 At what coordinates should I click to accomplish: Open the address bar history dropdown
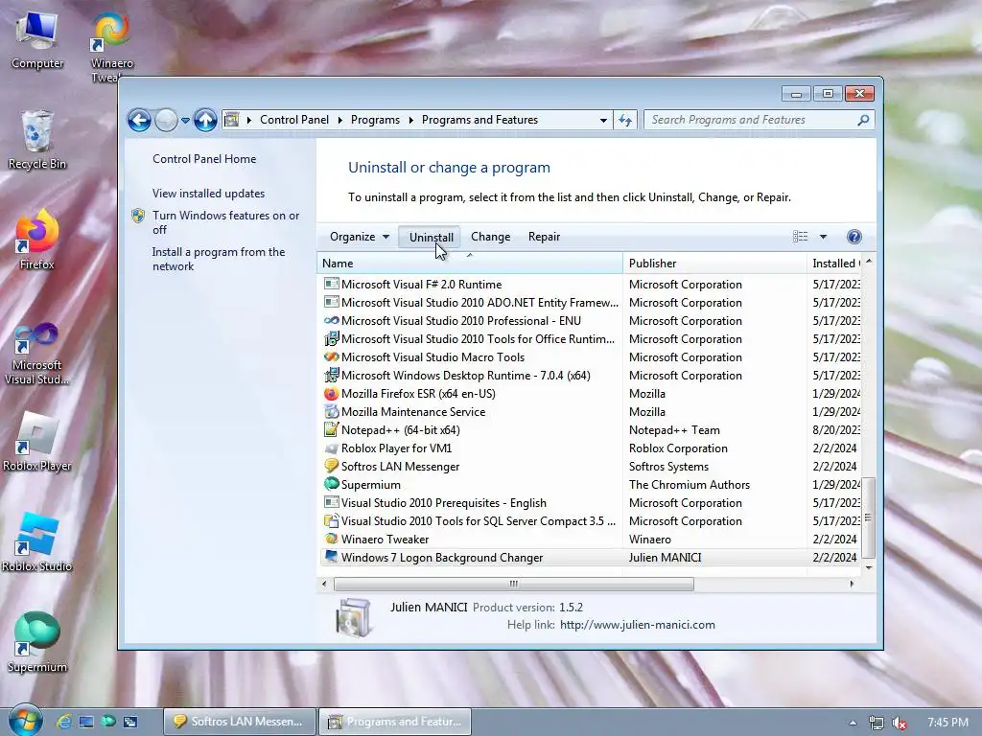tap(603, 120)
